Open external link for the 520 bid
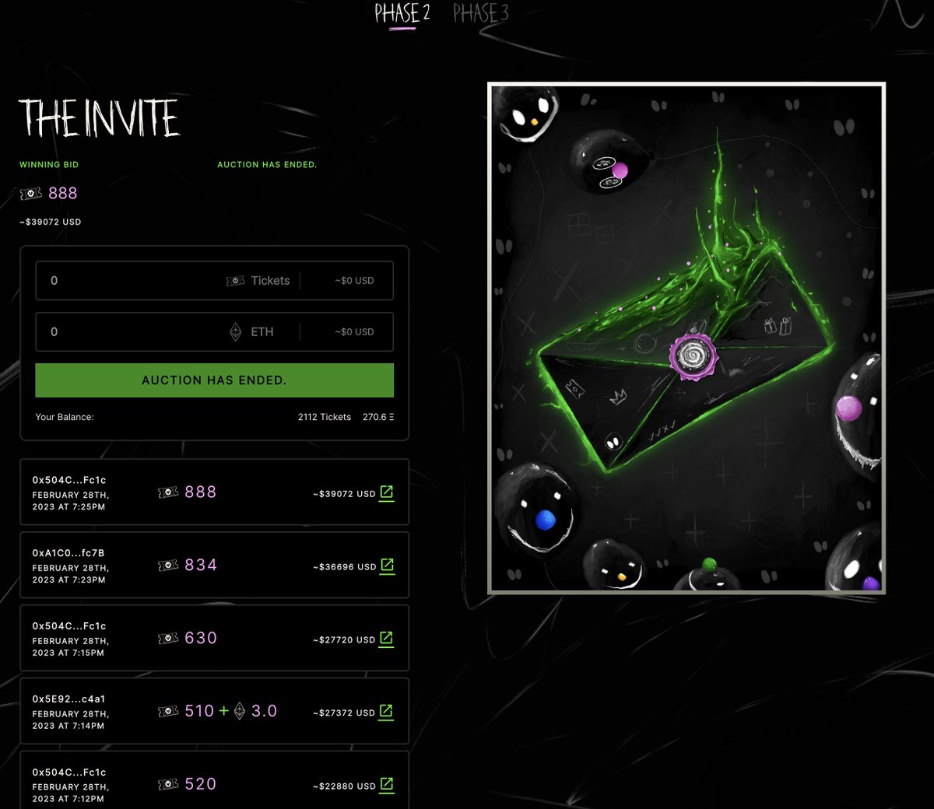This screenshot has width=934, height=809. [x=387, y=785]
